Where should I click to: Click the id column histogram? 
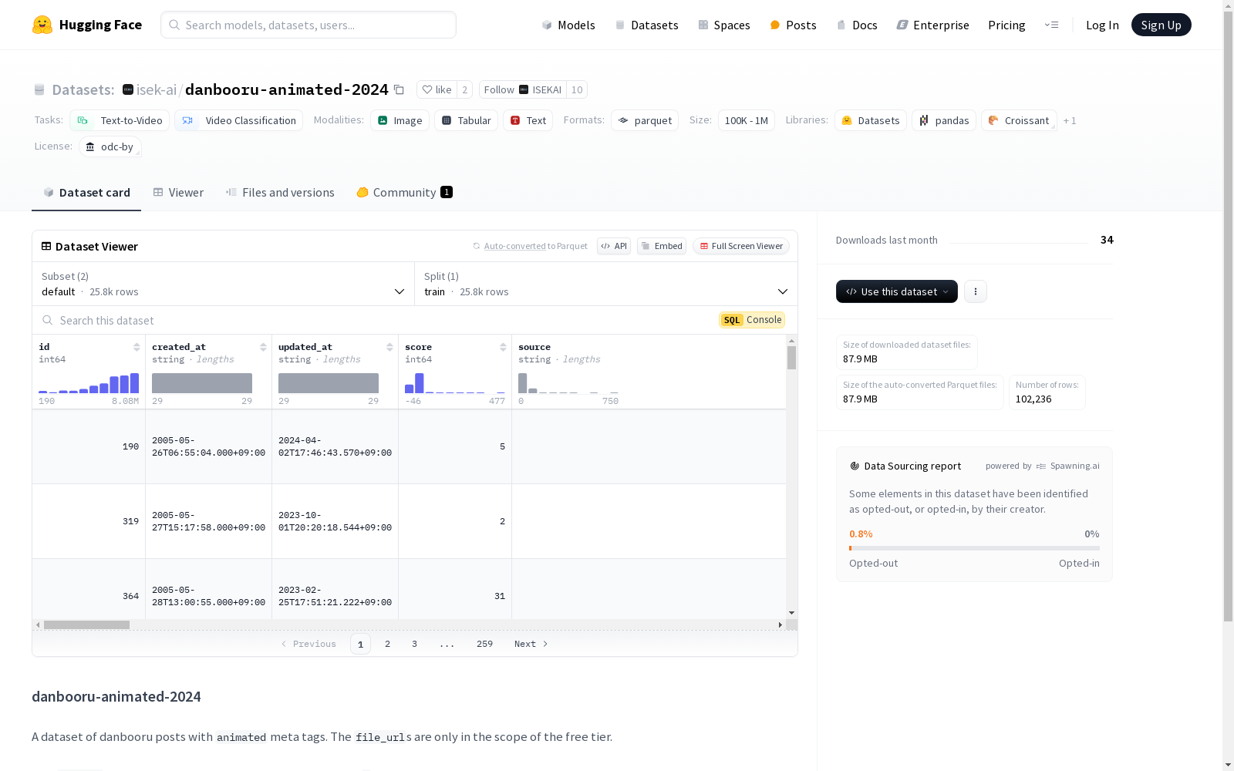pyautogui.click(x=89, y=382)
